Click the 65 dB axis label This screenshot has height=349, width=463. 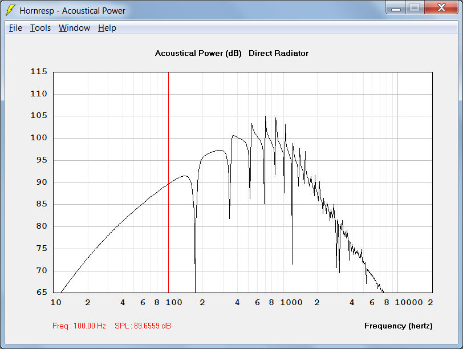[x=42, y=293]
